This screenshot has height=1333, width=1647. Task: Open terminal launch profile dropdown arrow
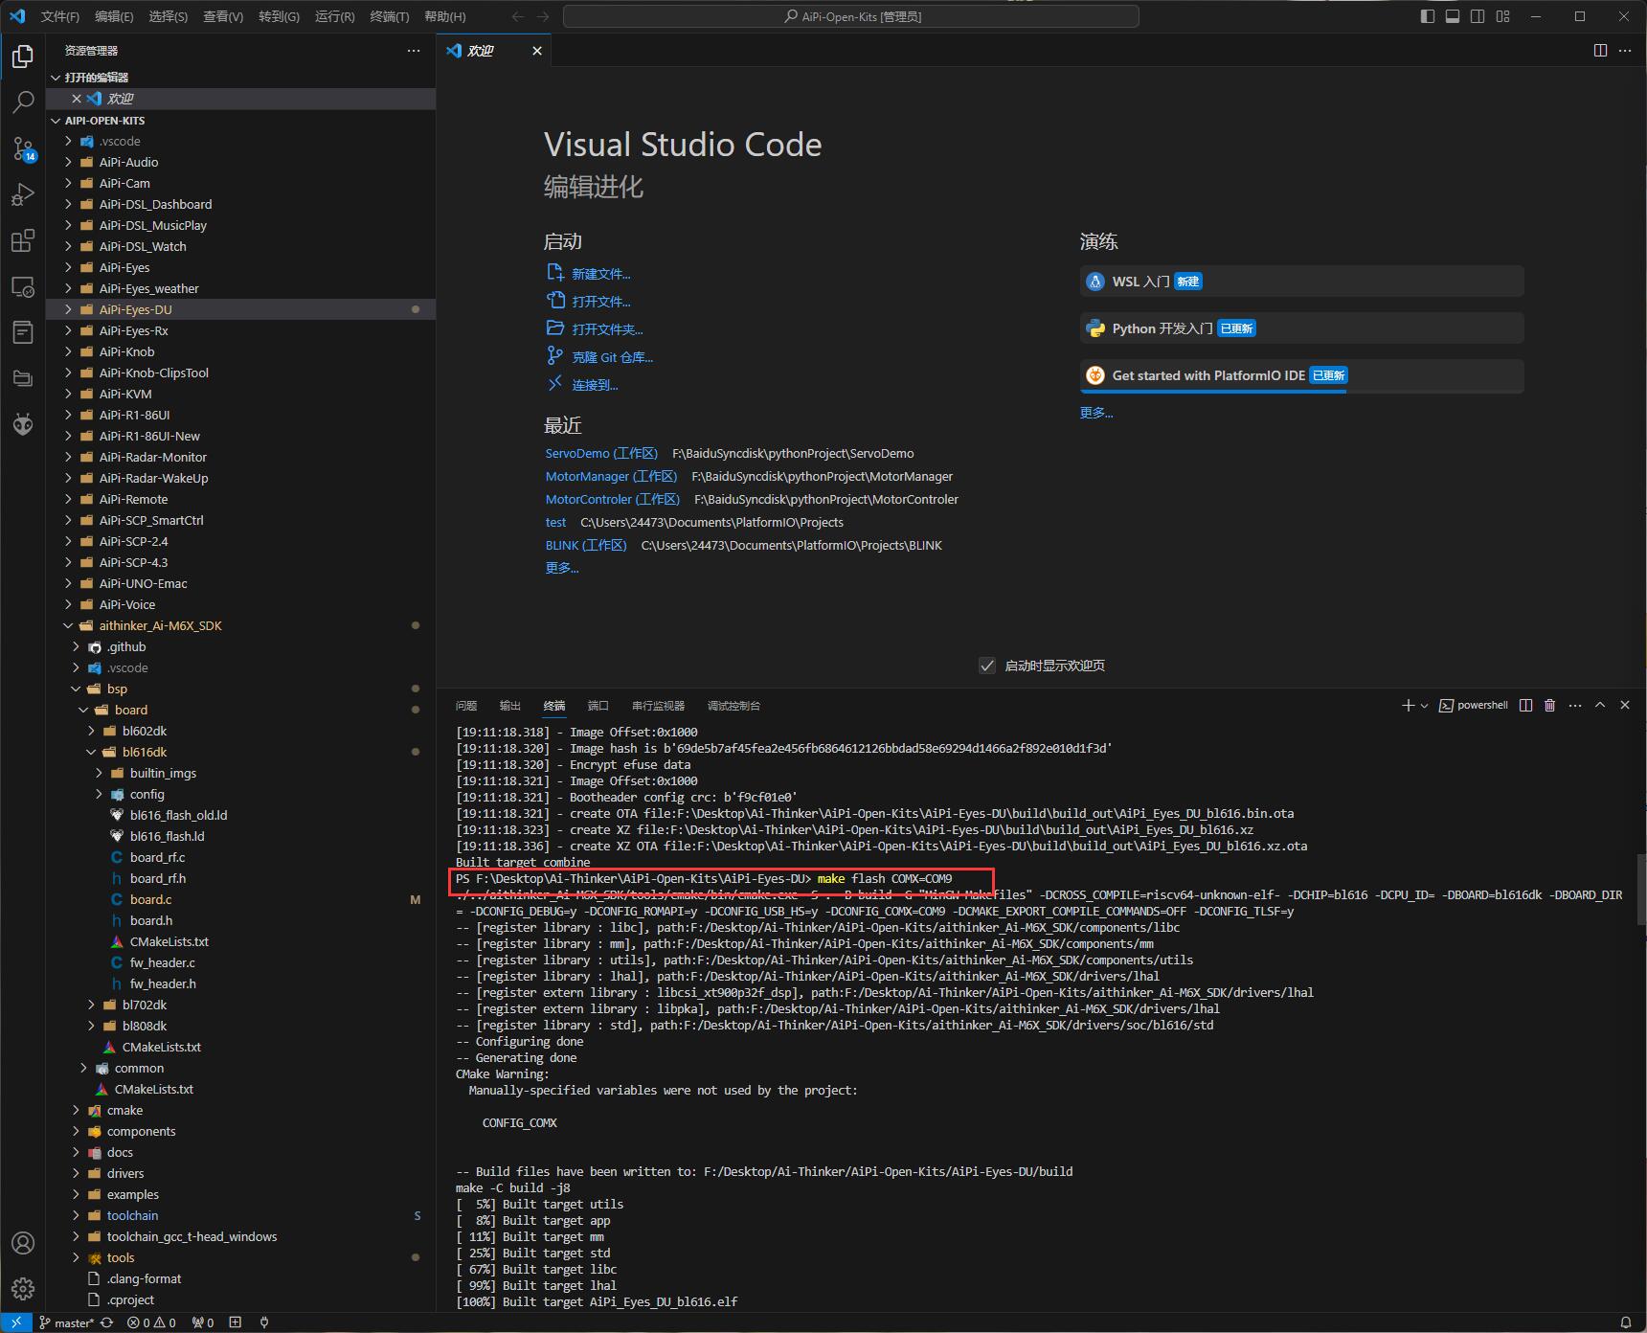(1424, 706)
